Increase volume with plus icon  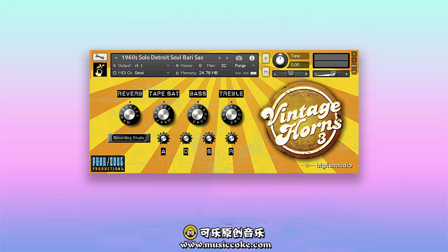[346, 74]
